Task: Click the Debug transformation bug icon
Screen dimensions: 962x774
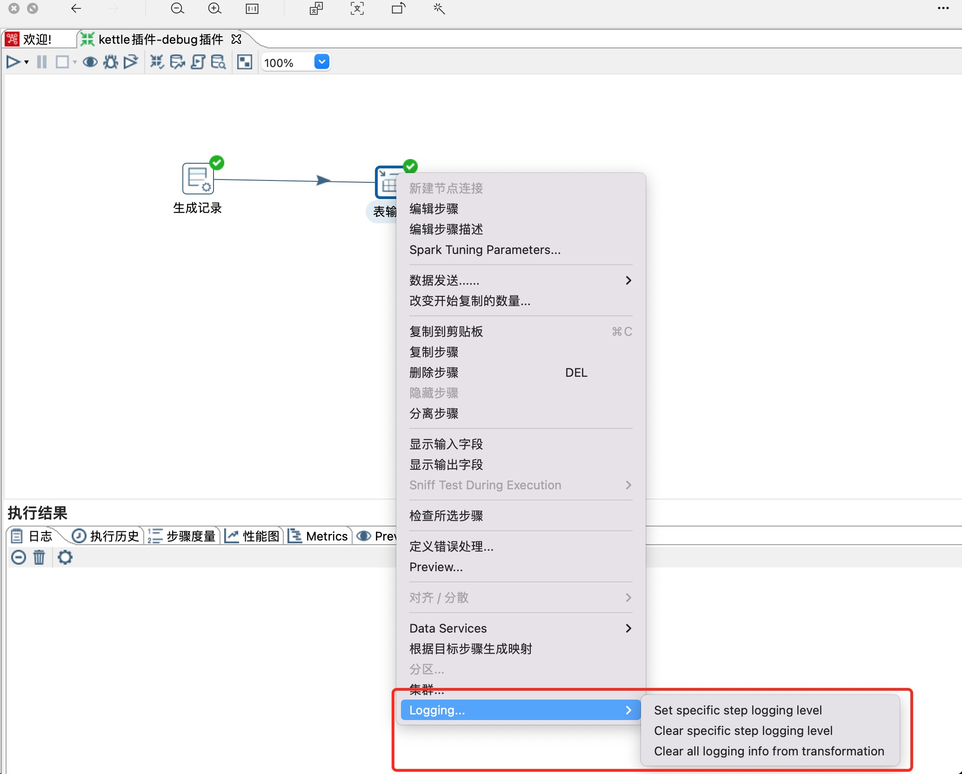Action: (110, 62)
